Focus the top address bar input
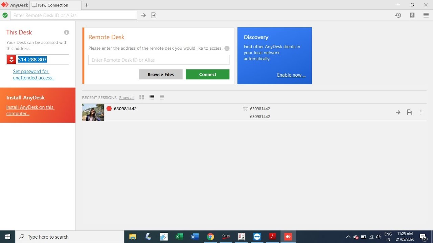 [x=74, y=15]
